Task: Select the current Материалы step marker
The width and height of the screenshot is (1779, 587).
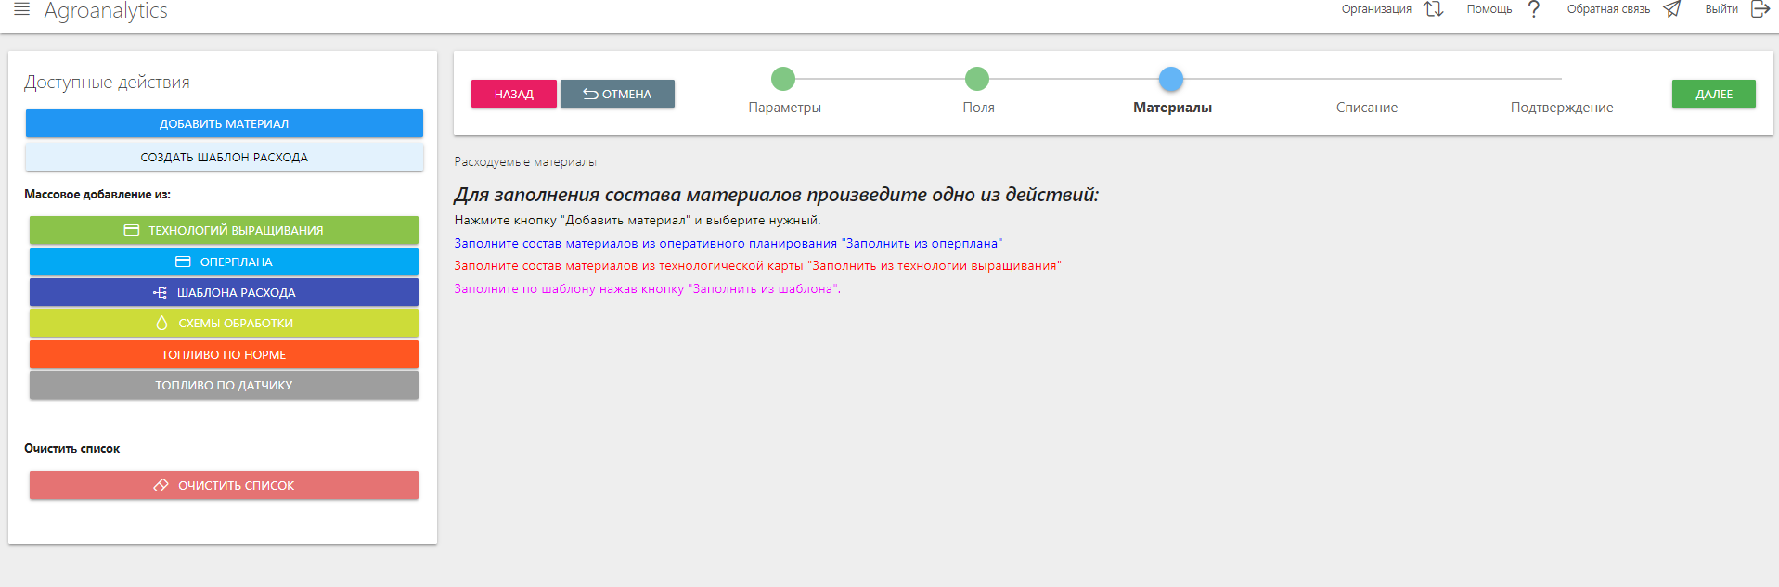Action: coord(1171,79)
